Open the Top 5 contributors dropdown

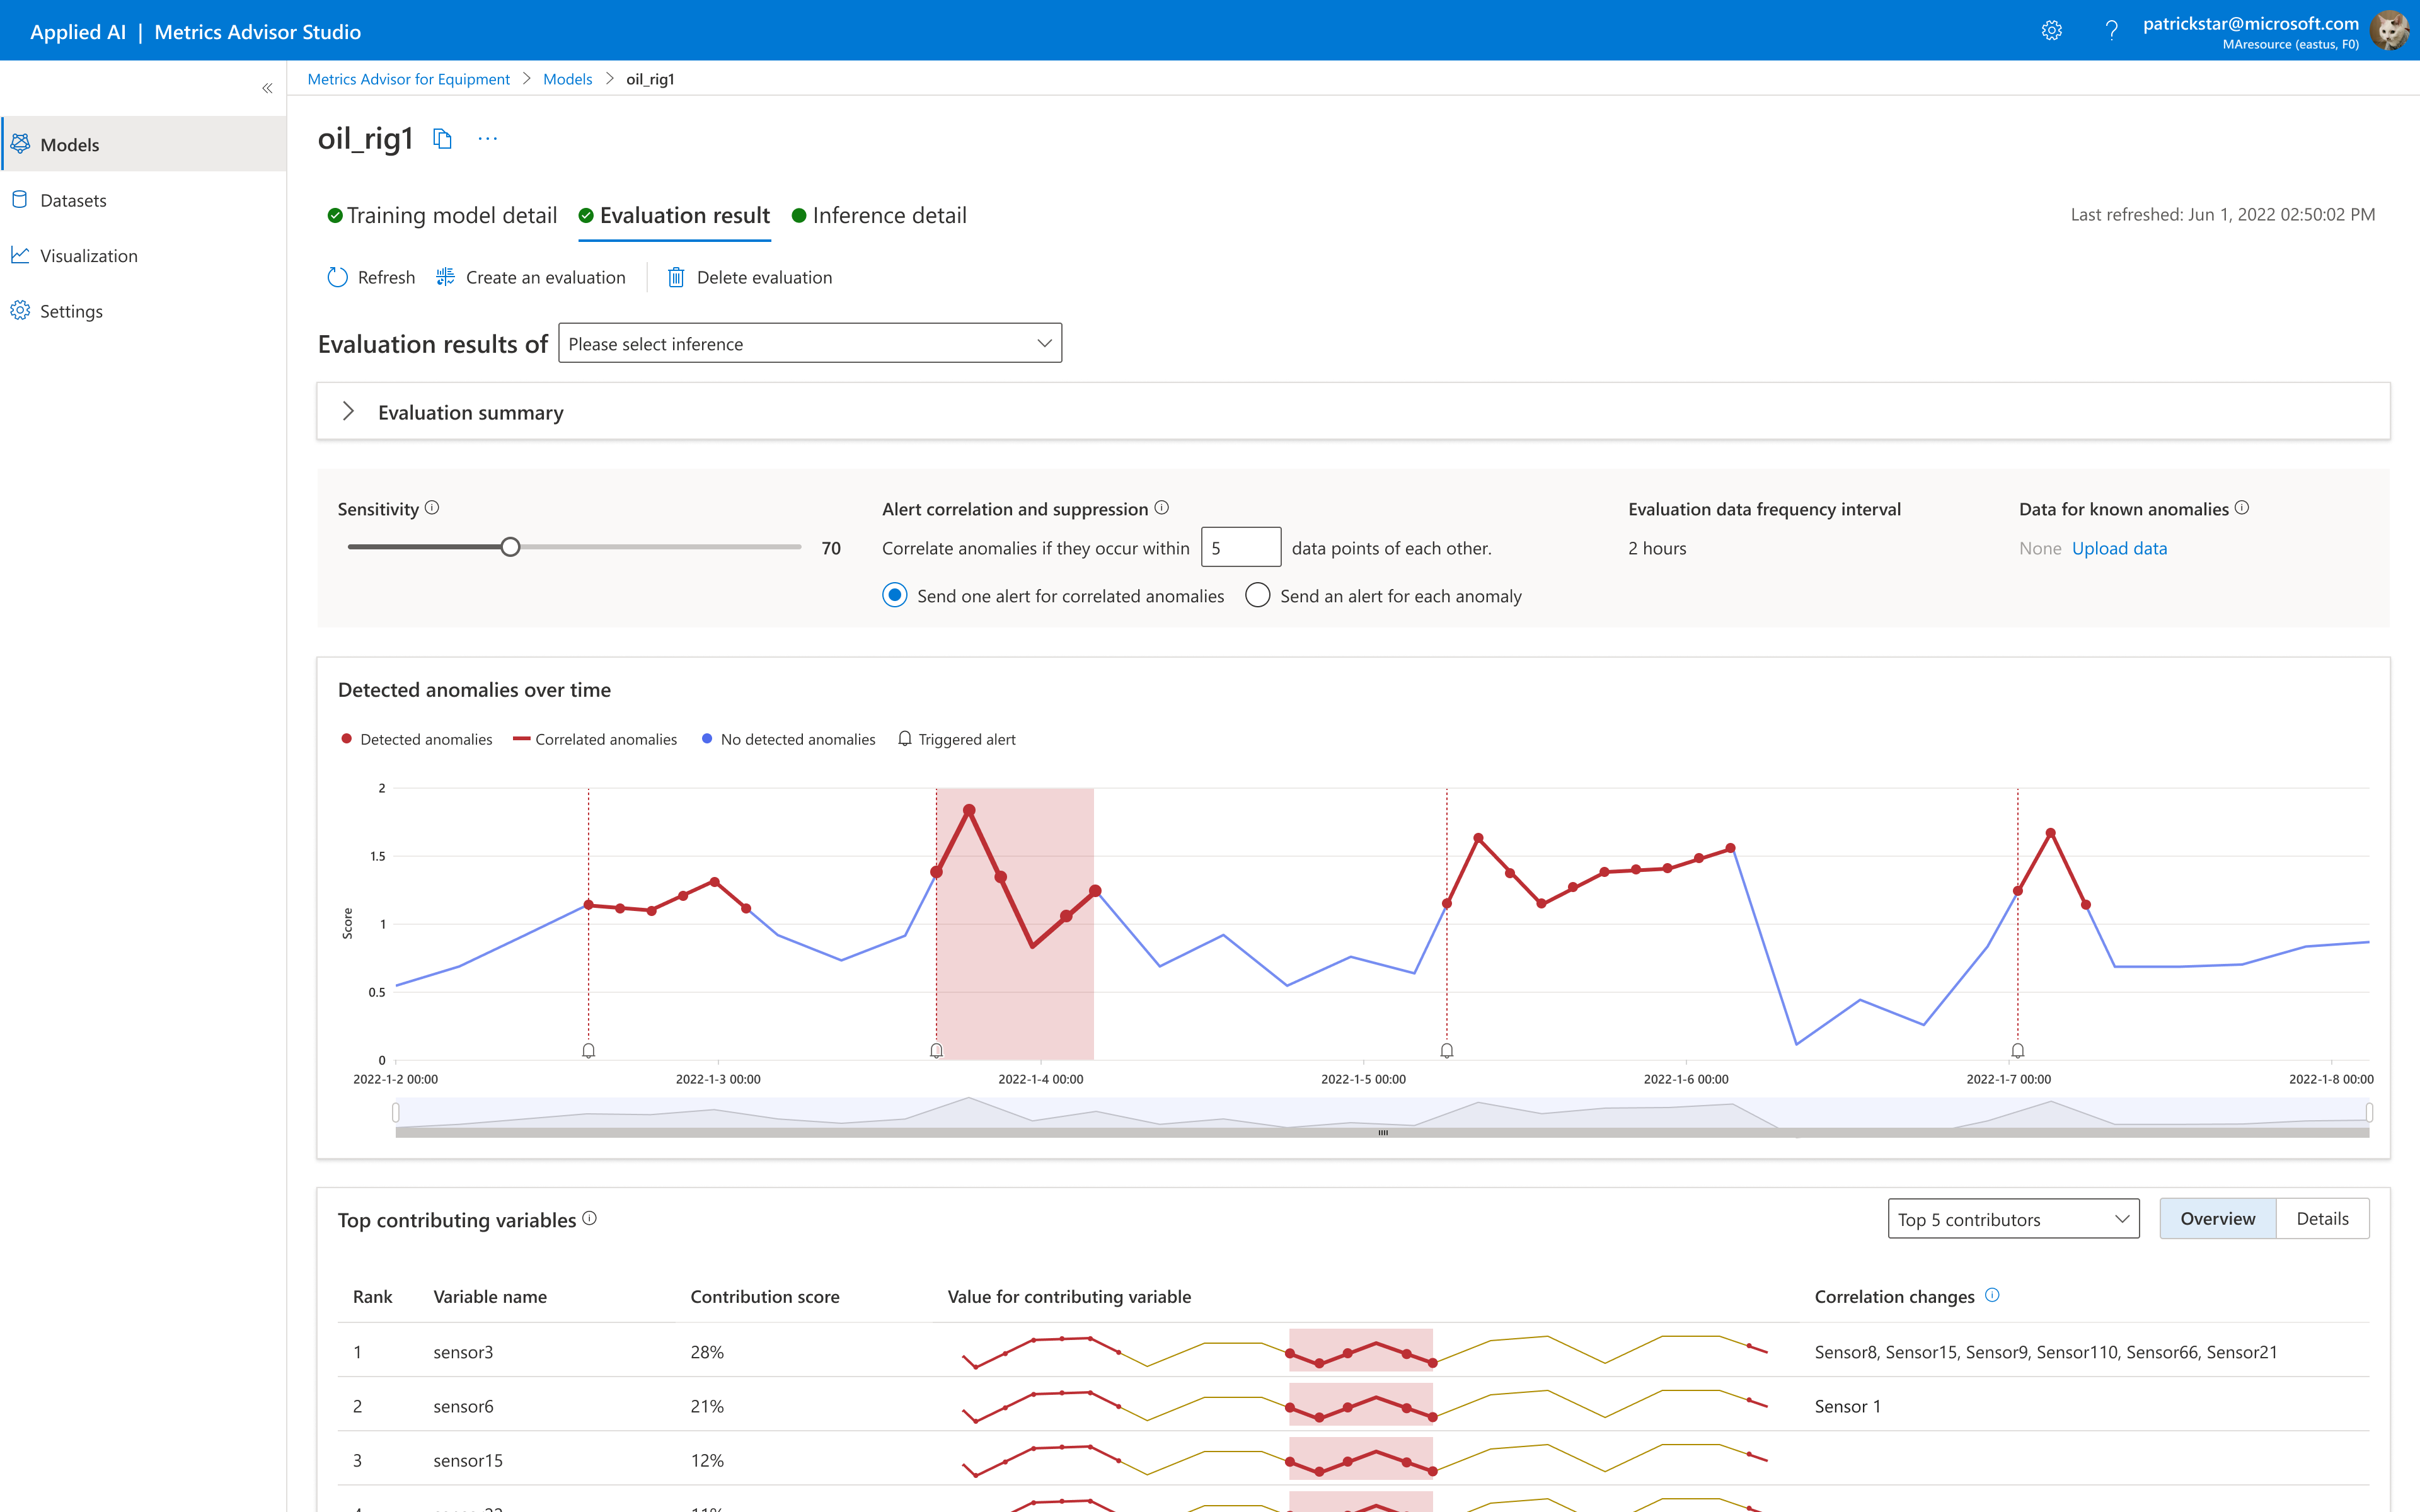[2013, 1218]
